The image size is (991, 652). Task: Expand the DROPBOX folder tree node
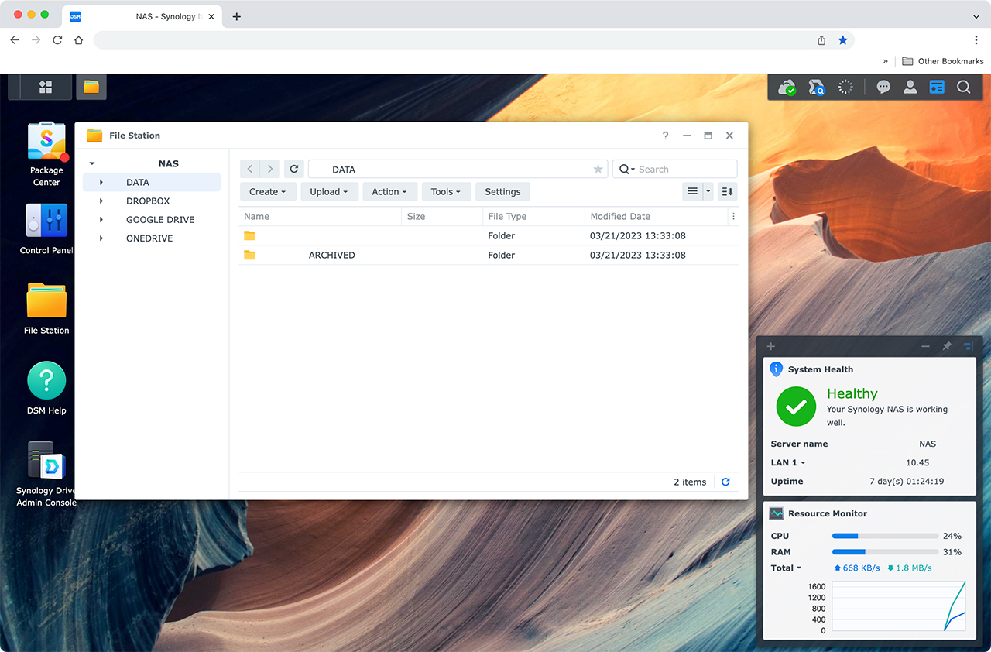101,201
